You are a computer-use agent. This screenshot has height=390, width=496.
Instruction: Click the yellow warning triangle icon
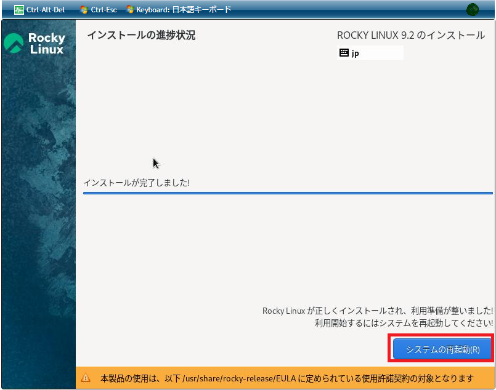(86, 378)
